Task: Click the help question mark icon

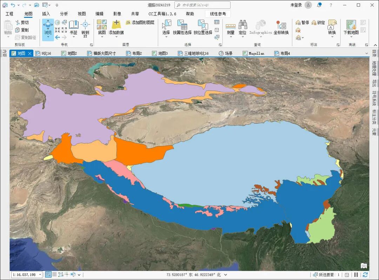Action: tap(331, 5)
